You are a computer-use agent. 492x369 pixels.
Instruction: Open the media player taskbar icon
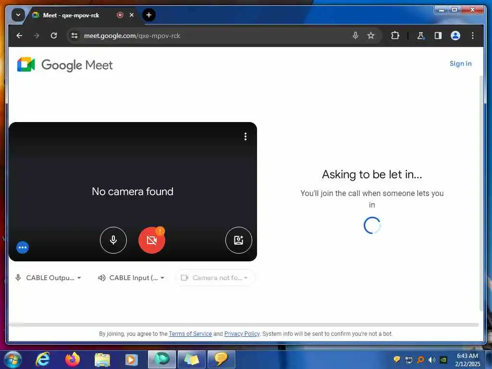point(132,359)
